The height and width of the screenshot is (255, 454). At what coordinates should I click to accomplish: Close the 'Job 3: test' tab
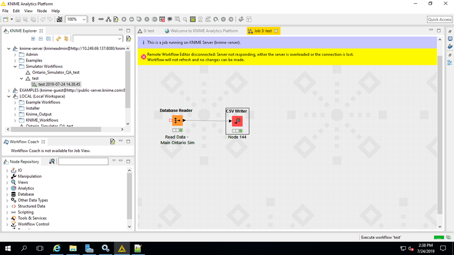[276, 31]
